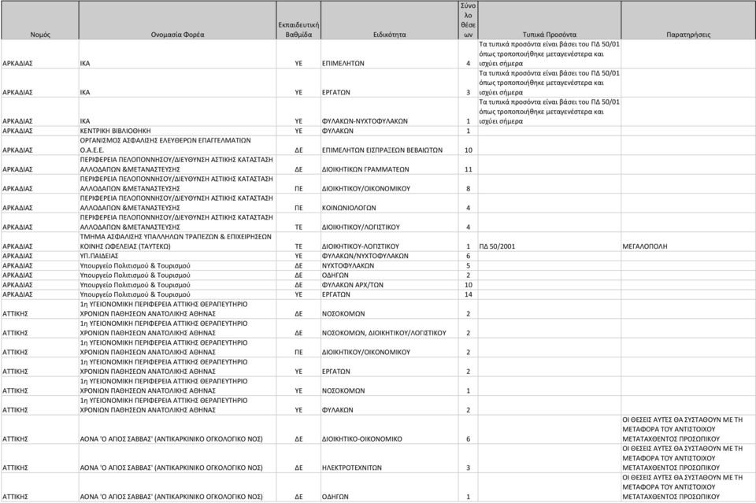Click the 'Ονομασία Φορέα' column header
The width and height of the screenshot is (756, 503).
click(177, 20)
